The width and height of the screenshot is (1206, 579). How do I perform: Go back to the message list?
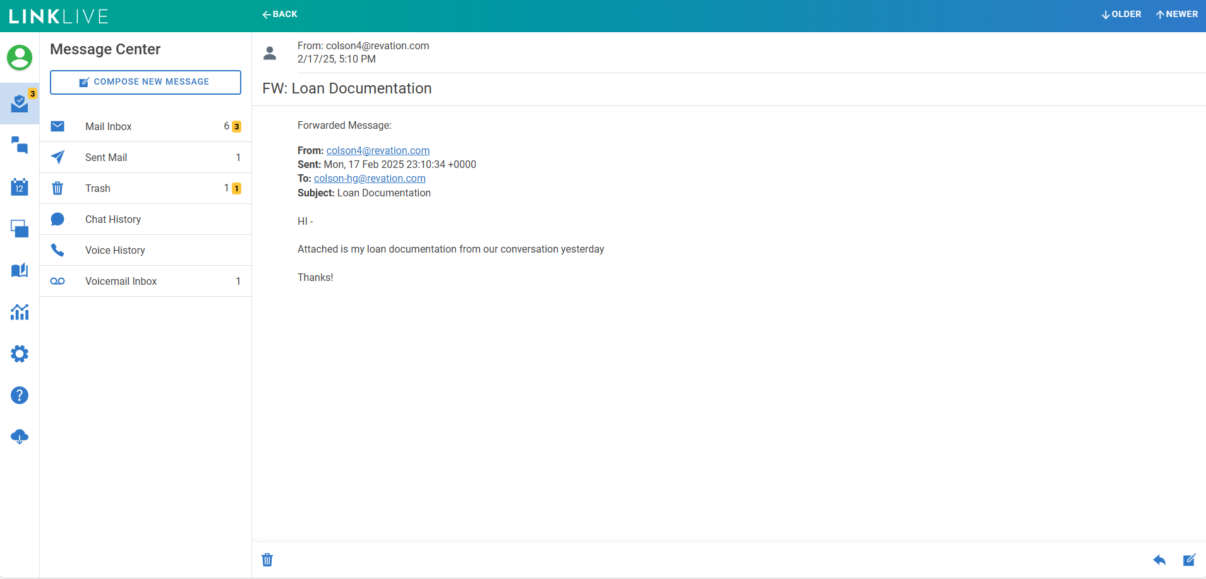coord(280,14)
